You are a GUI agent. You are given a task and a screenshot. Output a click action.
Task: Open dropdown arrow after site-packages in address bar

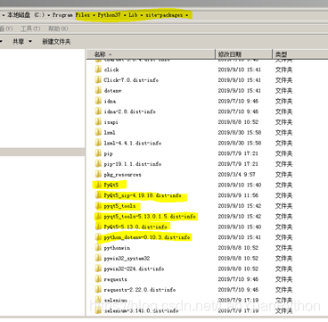pyautogui.click(x=186, y=15)
